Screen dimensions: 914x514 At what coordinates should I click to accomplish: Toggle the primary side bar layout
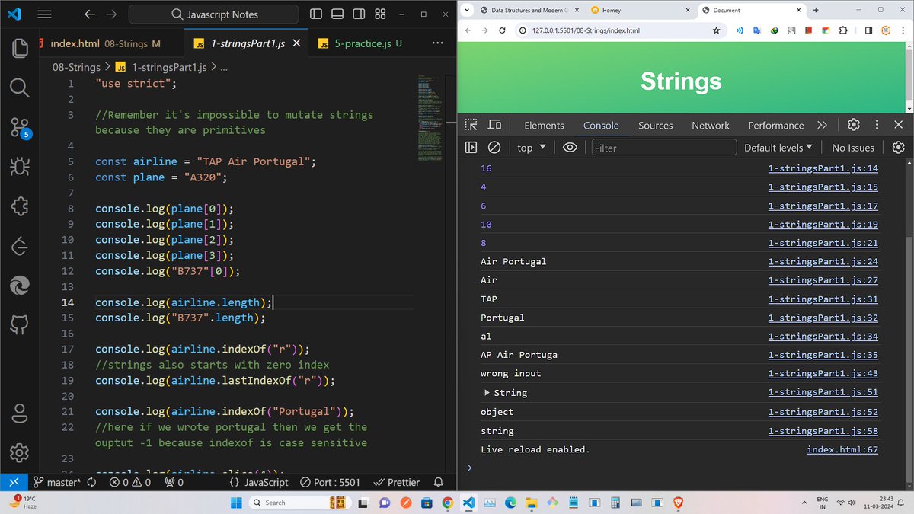coord(317,14)
